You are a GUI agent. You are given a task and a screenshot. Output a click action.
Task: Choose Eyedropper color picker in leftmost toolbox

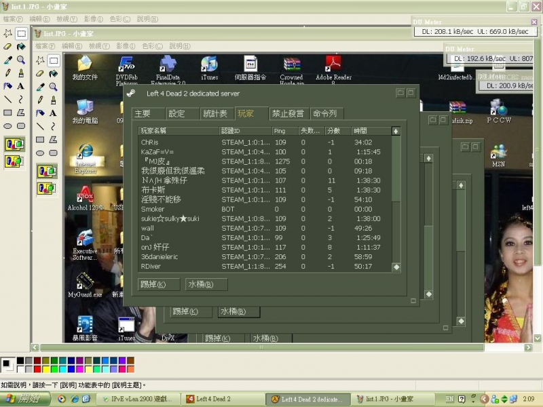[7, 60]
